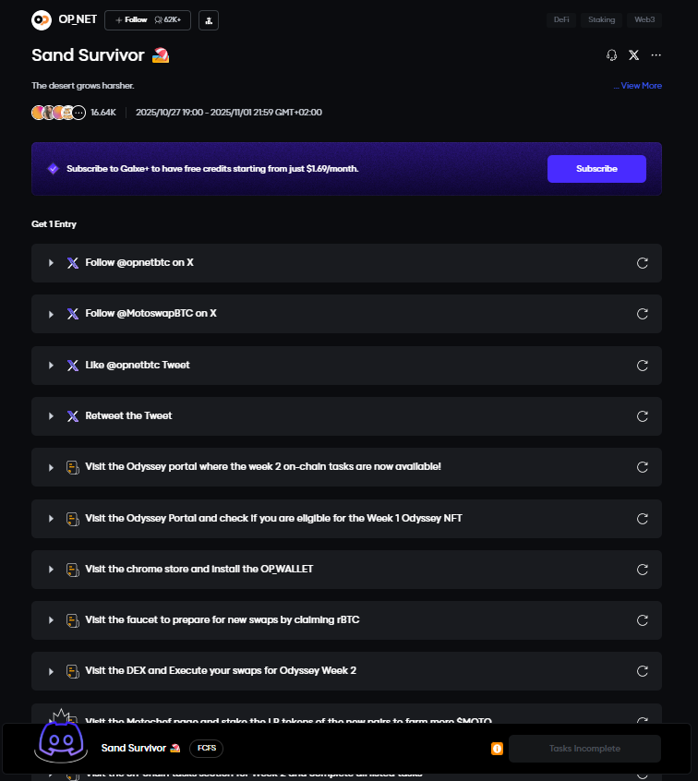Share the campaign via X icon
The image size is (698, 781).
coord(633,55)
